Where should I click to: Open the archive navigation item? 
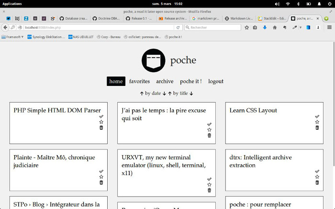(165, 82)
